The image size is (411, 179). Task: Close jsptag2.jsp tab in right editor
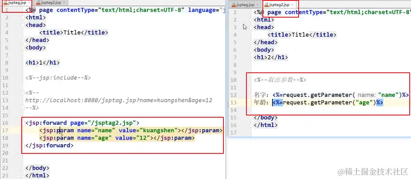pos(293,5)
